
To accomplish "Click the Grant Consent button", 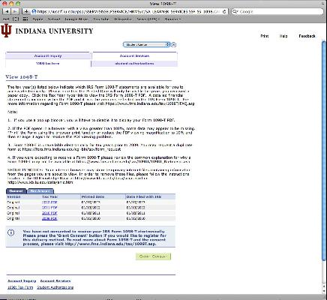I will tap(153, 256).
